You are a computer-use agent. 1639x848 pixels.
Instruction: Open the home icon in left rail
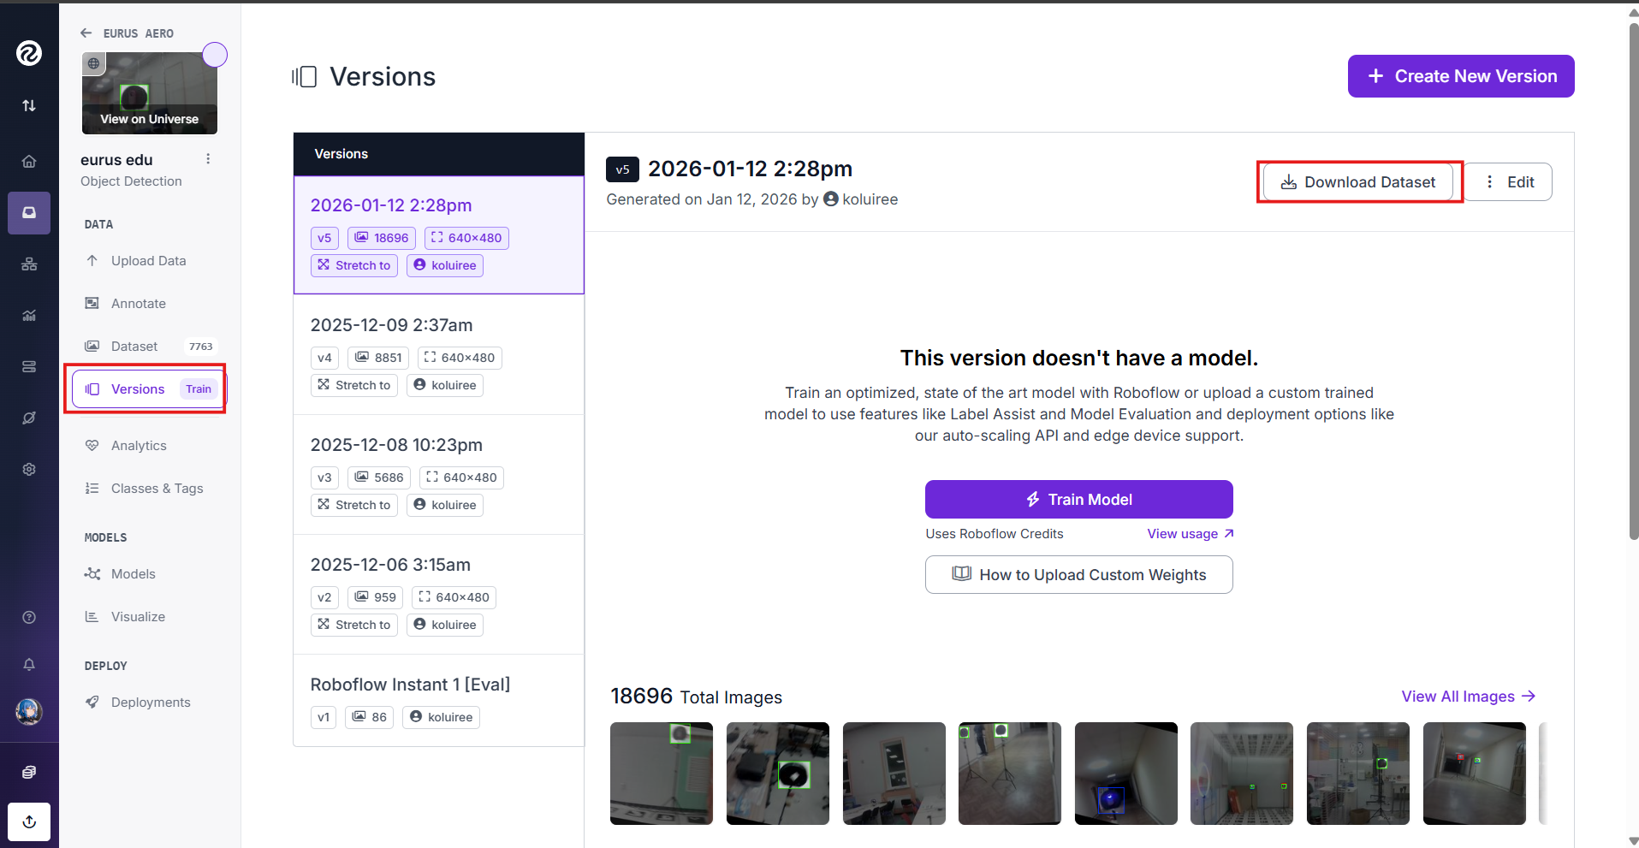click(x=29, y=161)
